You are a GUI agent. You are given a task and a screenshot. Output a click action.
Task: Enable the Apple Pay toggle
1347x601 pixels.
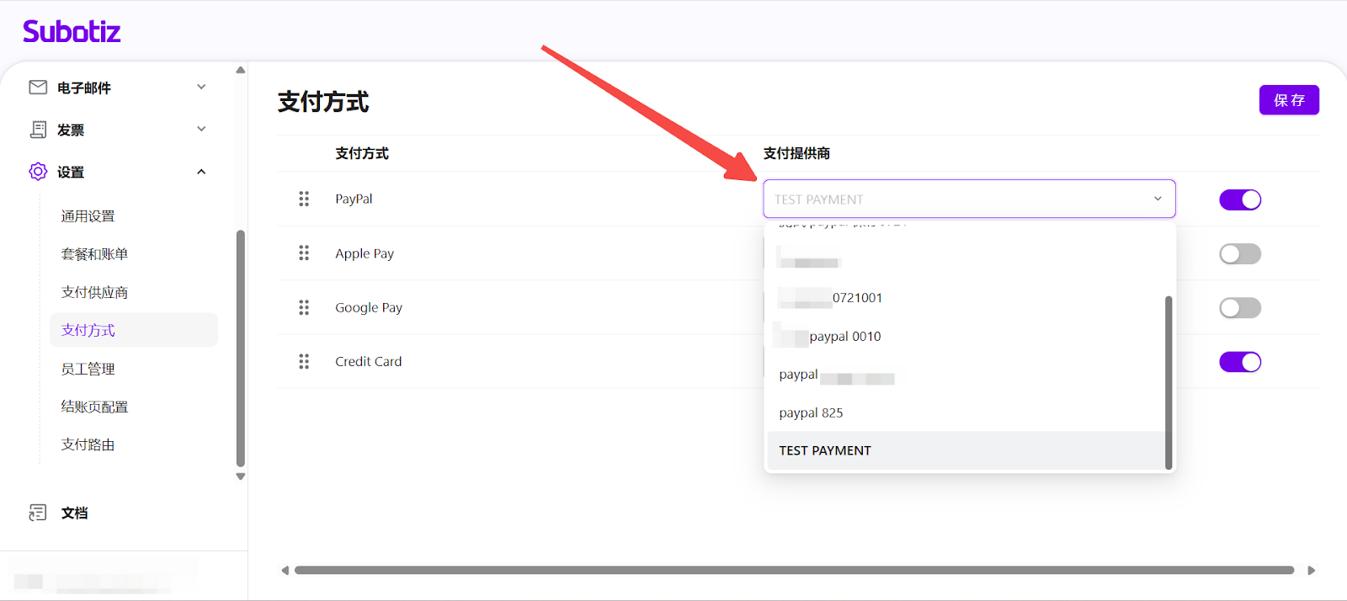[x=1239, y=253]
